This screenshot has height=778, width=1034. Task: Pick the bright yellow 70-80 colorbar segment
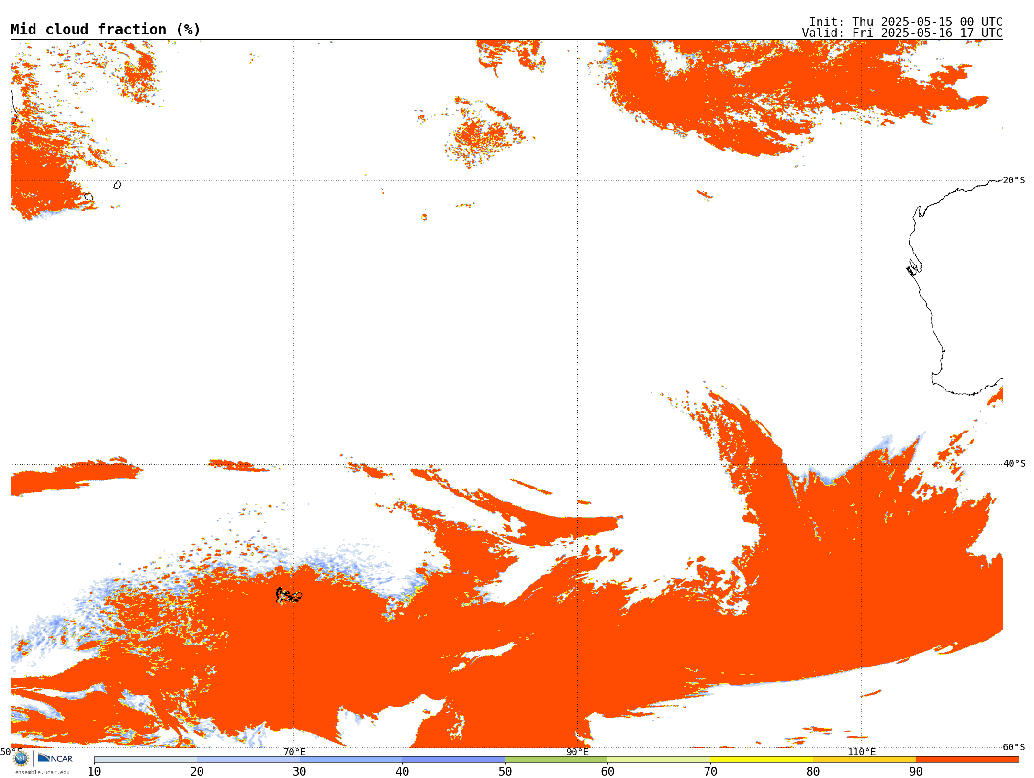click(762, 760)
